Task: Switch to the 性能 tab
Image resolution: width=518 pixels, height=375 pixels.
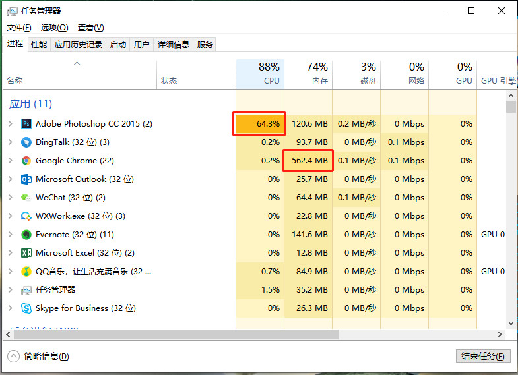Action: click(x=39, y=44)
